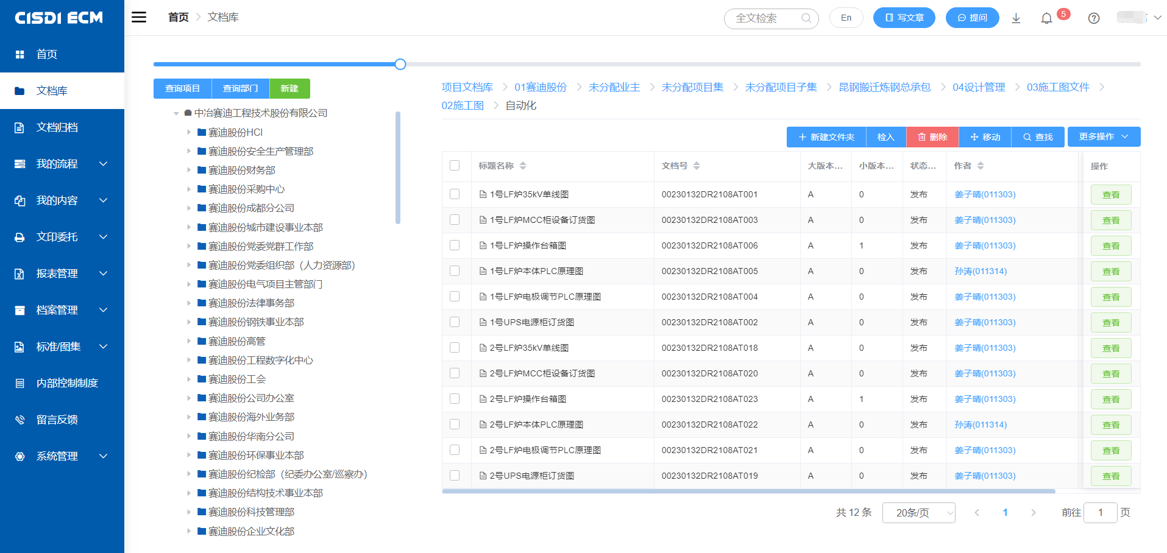Click the 首页 grid icon in sidebar
This screenshot has height=553, width=1167.
20,54
